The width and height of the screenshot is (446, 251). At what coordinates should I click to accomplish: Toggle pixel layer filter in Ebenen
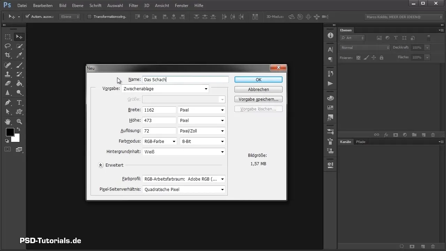[x=379, y=38]
